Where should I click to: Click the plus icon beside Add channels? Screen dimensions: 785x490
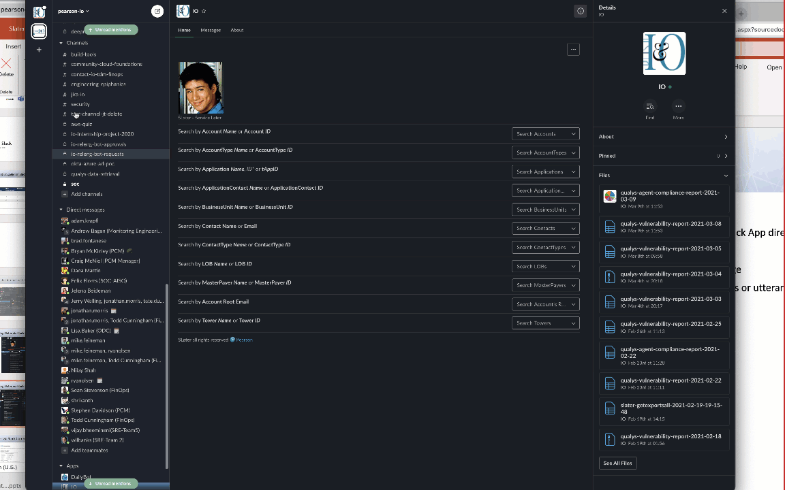click(65, 194)
